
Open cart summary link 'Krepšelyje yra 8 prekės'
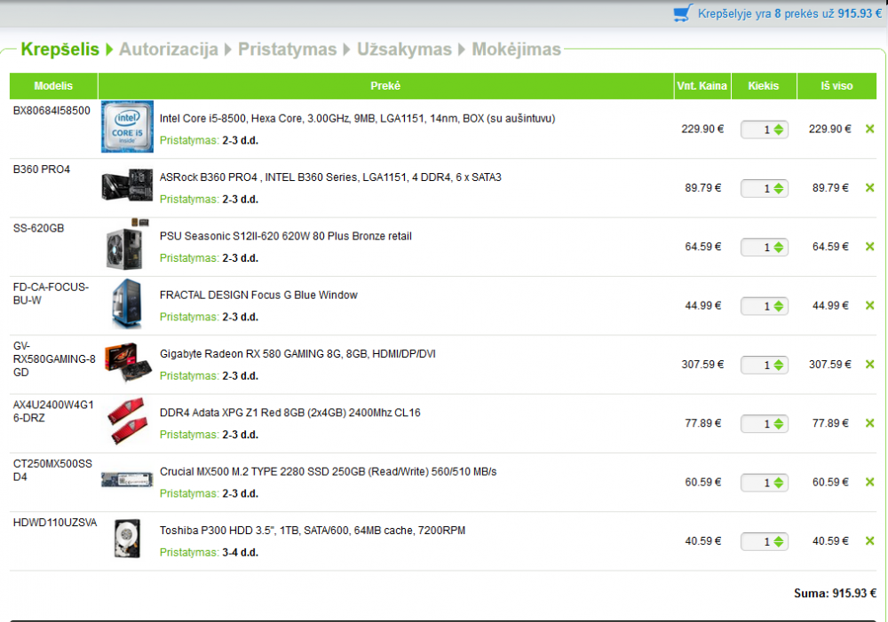789,13
